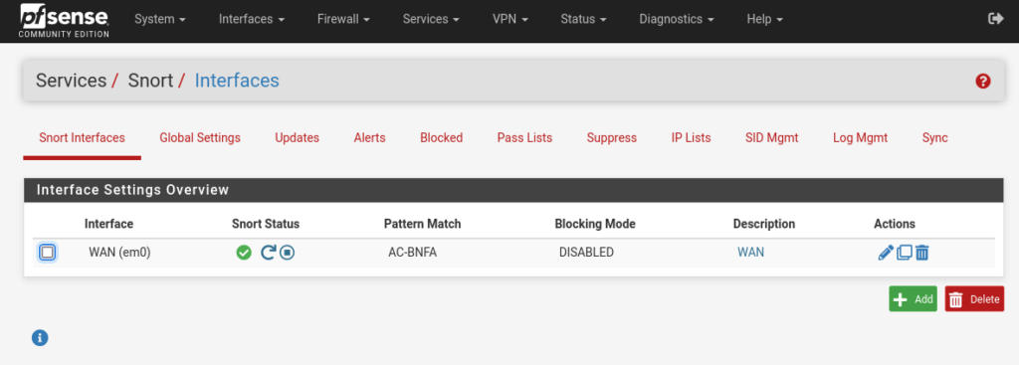The height and width of the screenshot is (365, 1019).
Task: Stop Snort on the WAN interface
Action: 288,253
